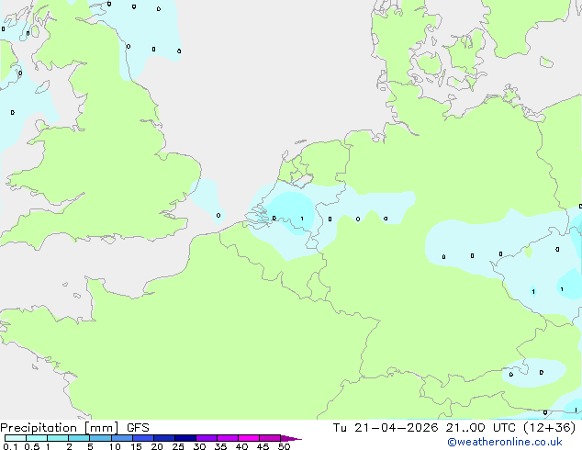Select the '30' legend scale label
This screenshot has height=450, width=582.
coord(199,446)
